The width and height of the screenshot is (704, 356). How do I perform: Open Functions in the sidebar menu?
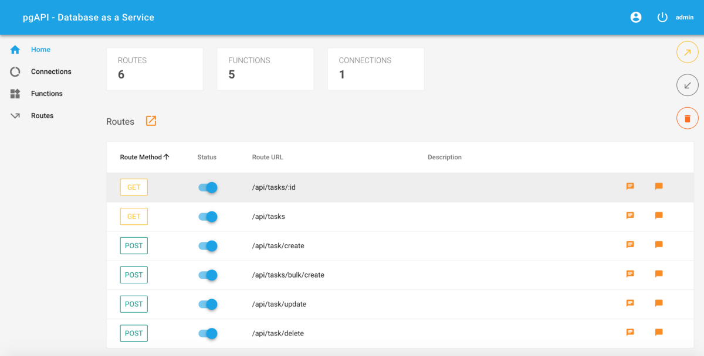47,94
